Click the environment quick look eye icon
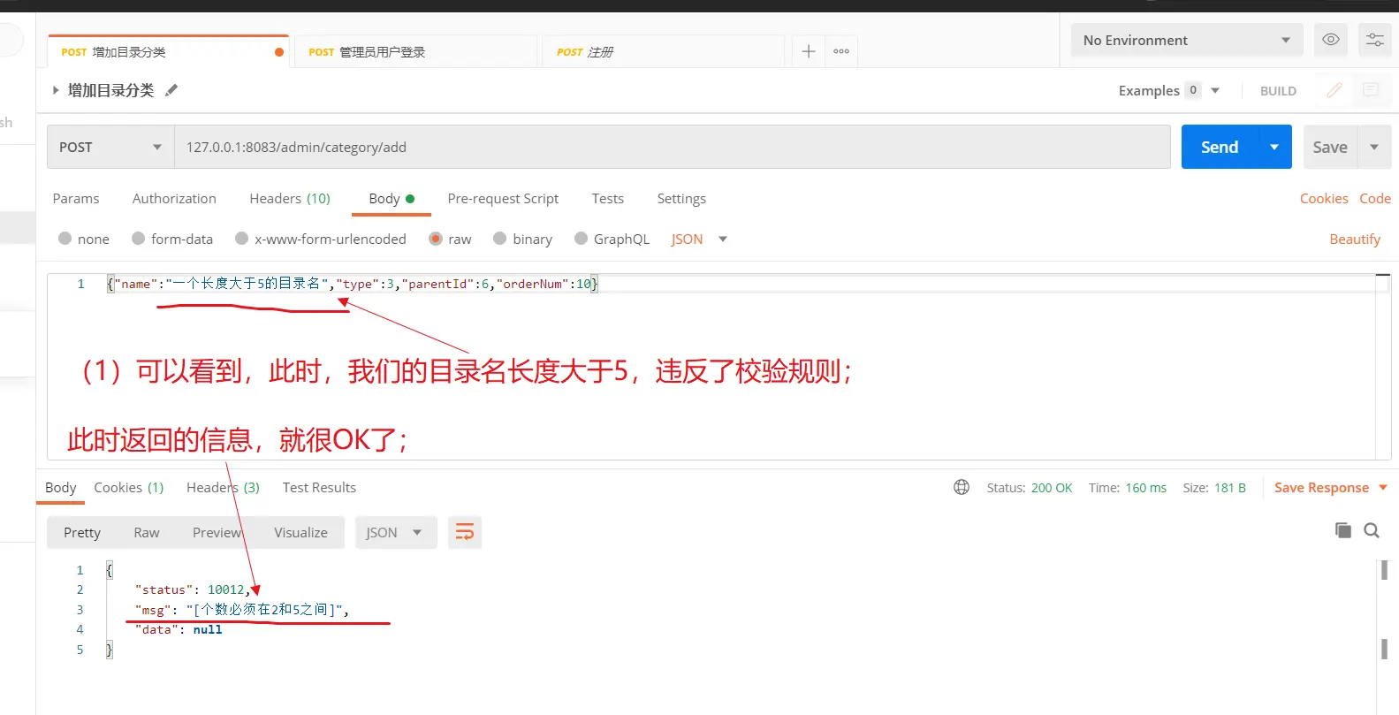 (x=1330, y=40)
